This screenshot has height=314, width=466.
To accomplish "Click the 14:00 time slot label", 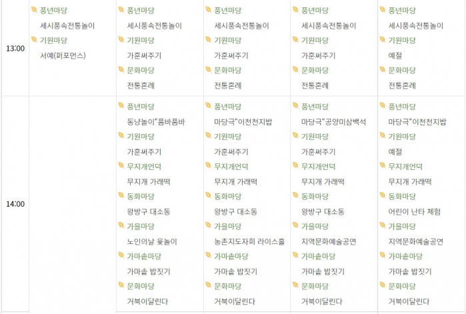I will [x=15, y=204].
